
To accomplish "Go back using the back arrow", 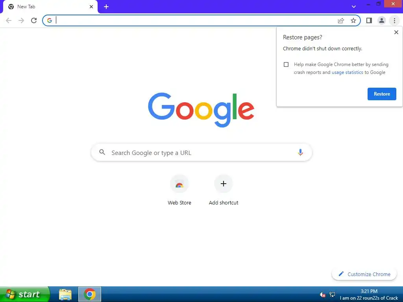I will [9, 20].
